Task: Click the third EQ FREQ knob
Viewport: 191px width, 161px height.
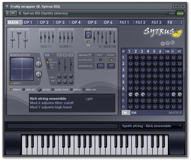Action: (71, 76)
